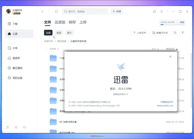Click the 电子书合集 folder name

coord(65,132)
